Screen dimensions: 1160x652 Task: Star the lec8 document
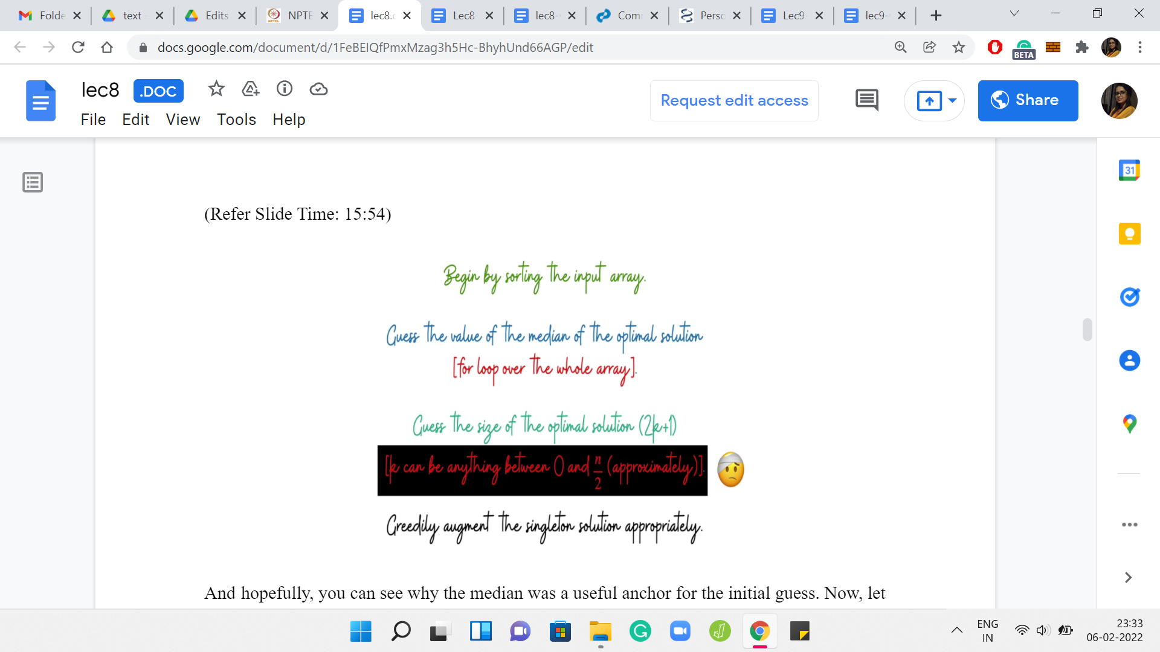point(216,89)
